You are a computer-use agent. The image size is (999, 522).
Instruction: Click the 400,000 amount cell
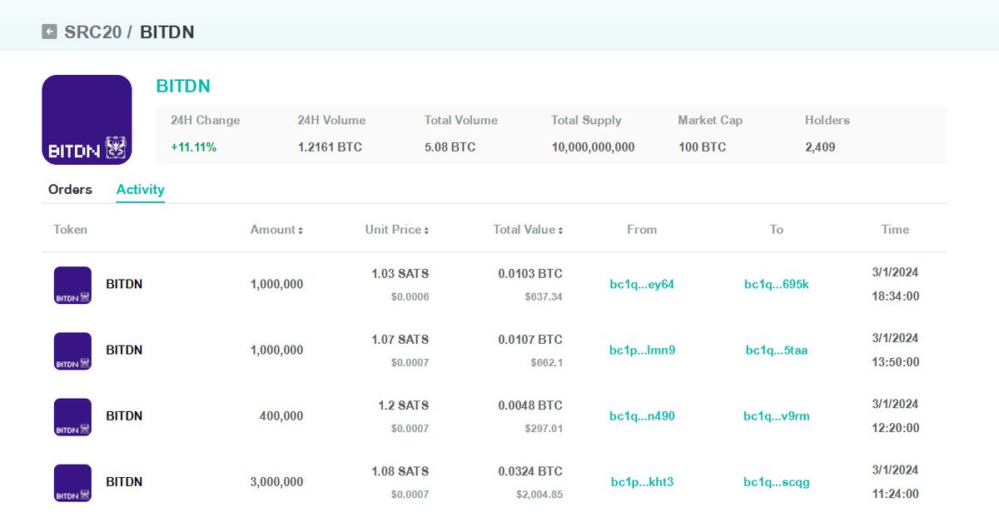[281, 416]
